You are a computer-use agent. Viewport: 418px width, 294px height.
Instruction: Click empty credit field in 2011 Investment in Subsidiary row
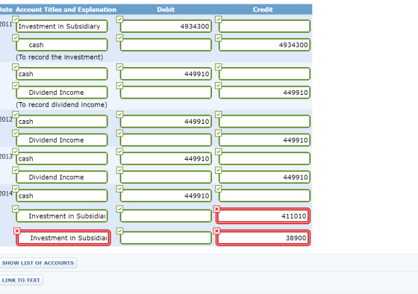click(264, 26)
